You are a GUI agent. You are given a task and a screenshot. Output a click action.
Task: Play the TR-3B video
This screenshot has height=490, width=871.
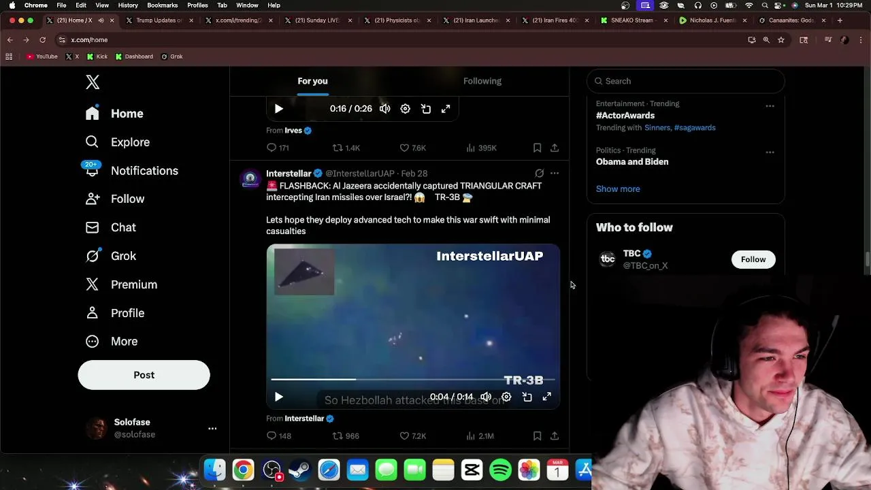coord(278,397)
